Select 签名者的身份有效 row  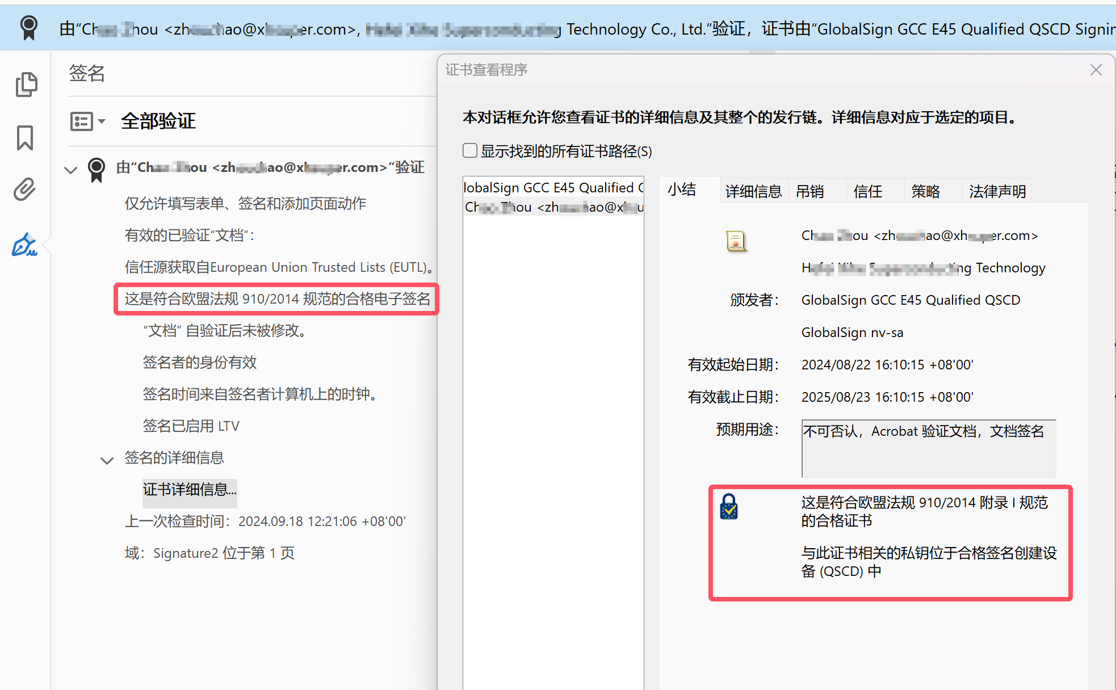(200, 363)
